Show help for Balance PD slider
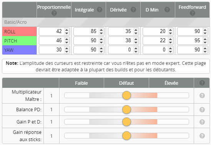 click(x=202, y=110)
